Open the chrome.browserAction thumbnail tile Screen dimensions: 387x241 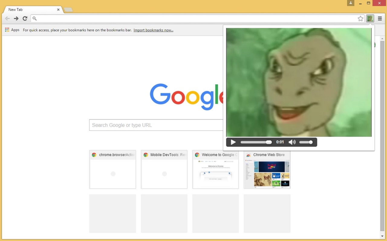click(112, 170)
